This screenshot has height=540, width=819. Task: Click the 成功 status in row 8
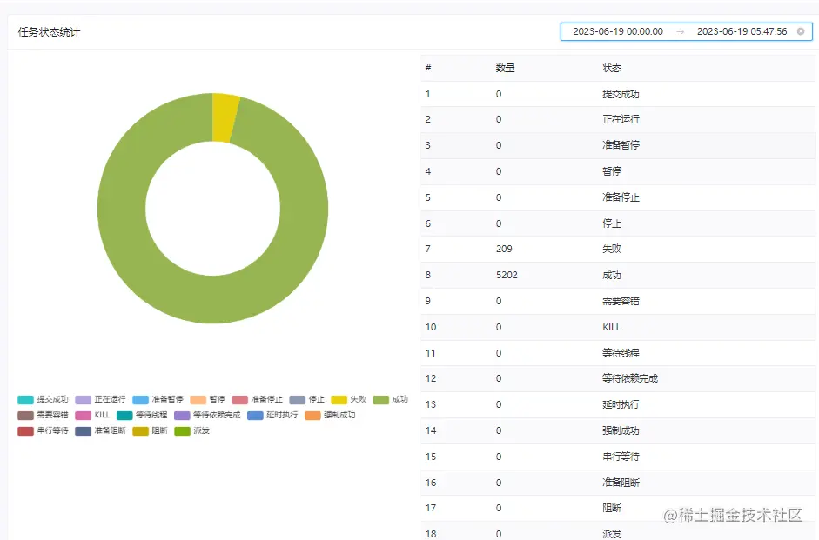[x=612, y=275]
